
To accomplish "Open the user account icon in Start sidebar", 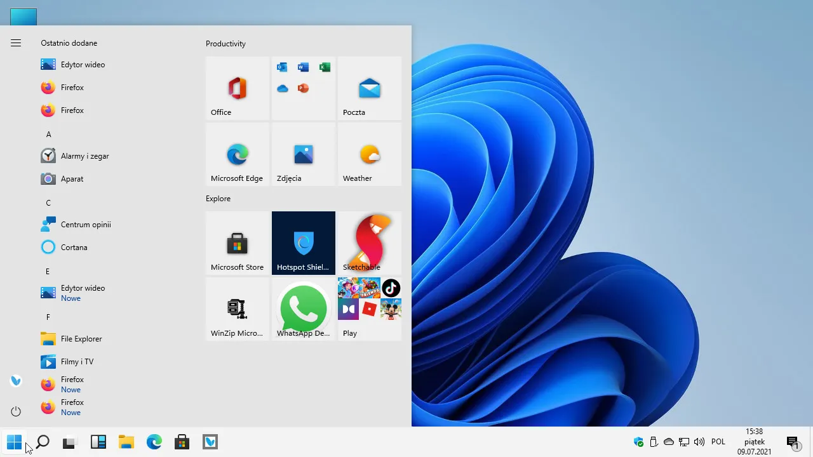I will (x=16, y=381).
